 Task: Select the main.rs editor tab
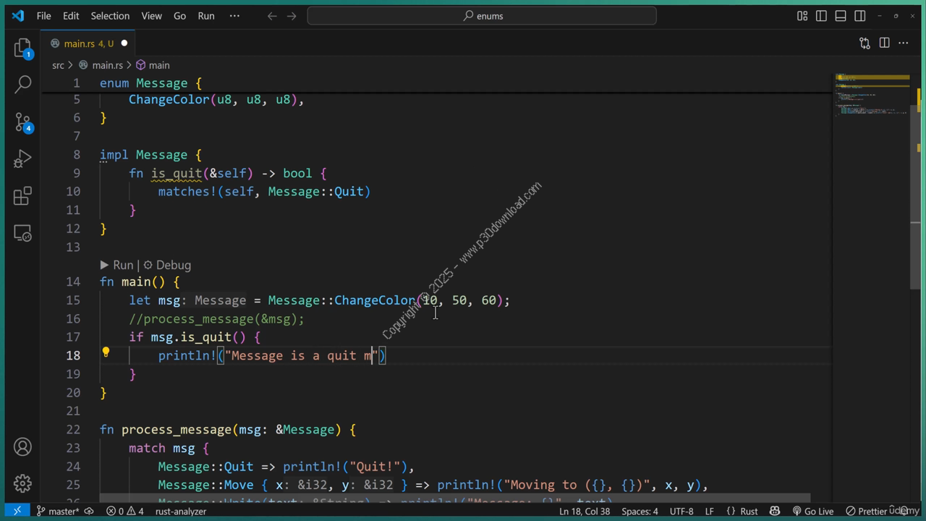point(88,43)
